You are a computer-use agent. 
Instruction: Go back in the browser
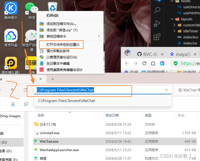(x=127, y=63)
